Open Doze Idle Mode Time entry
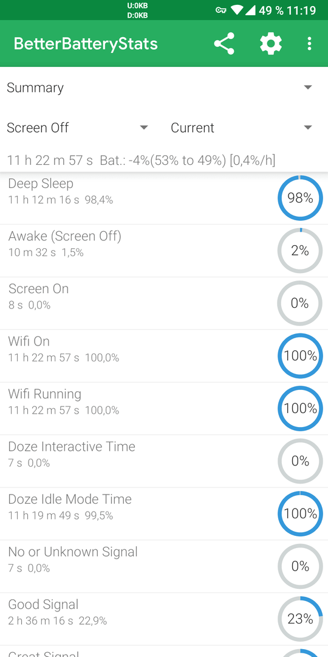328x657 pixels. click(164, 513)
